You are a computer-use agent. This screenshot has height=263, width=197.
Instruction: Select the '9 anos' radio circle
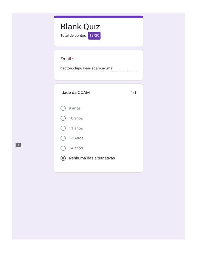point(63,108)
